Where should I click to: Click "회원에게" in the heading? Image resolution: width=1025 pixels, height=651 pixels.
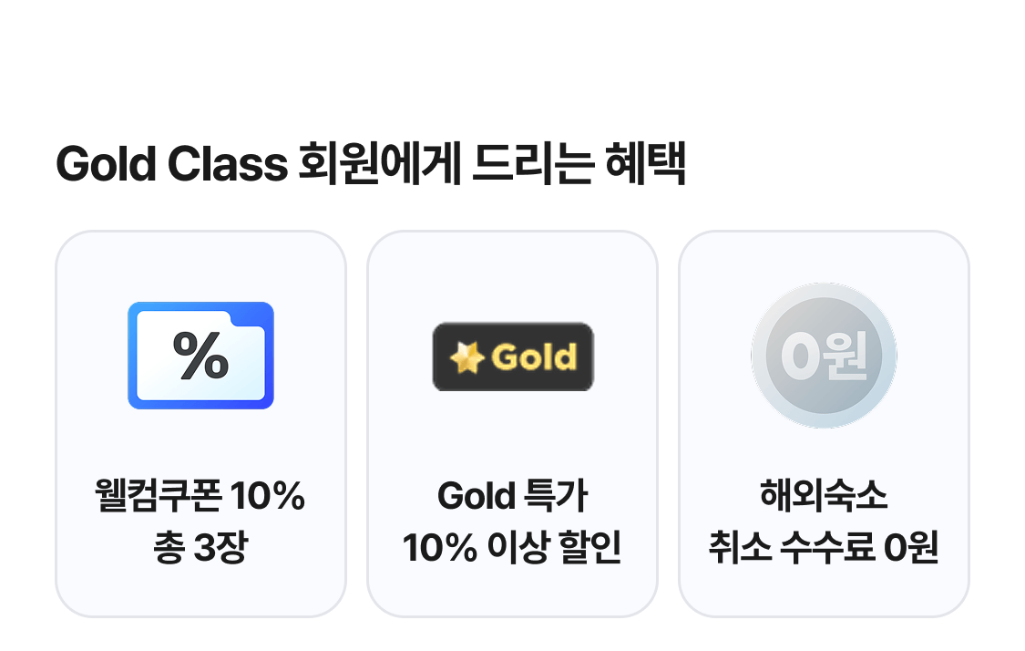(379, 166)
